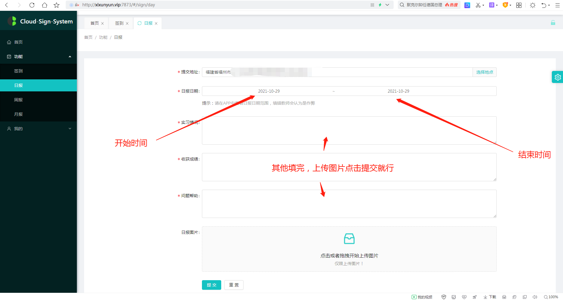Open the translate extension icon
The height and width of the screenshot is (300, 563).
(x=492, y=5)
